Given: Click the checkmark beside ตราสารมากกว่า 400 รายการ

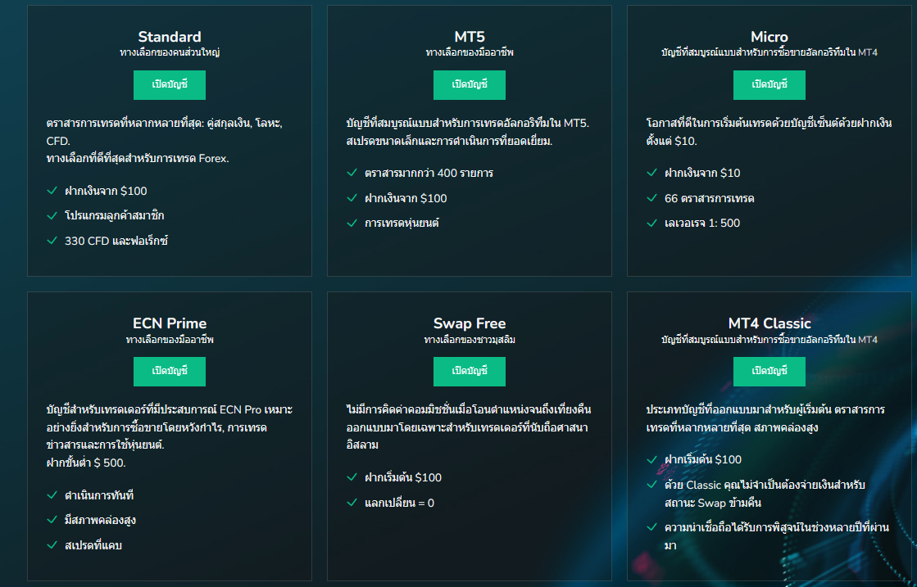Looking at the screenshot, I should pyautogui.click(x=352, y=173).
